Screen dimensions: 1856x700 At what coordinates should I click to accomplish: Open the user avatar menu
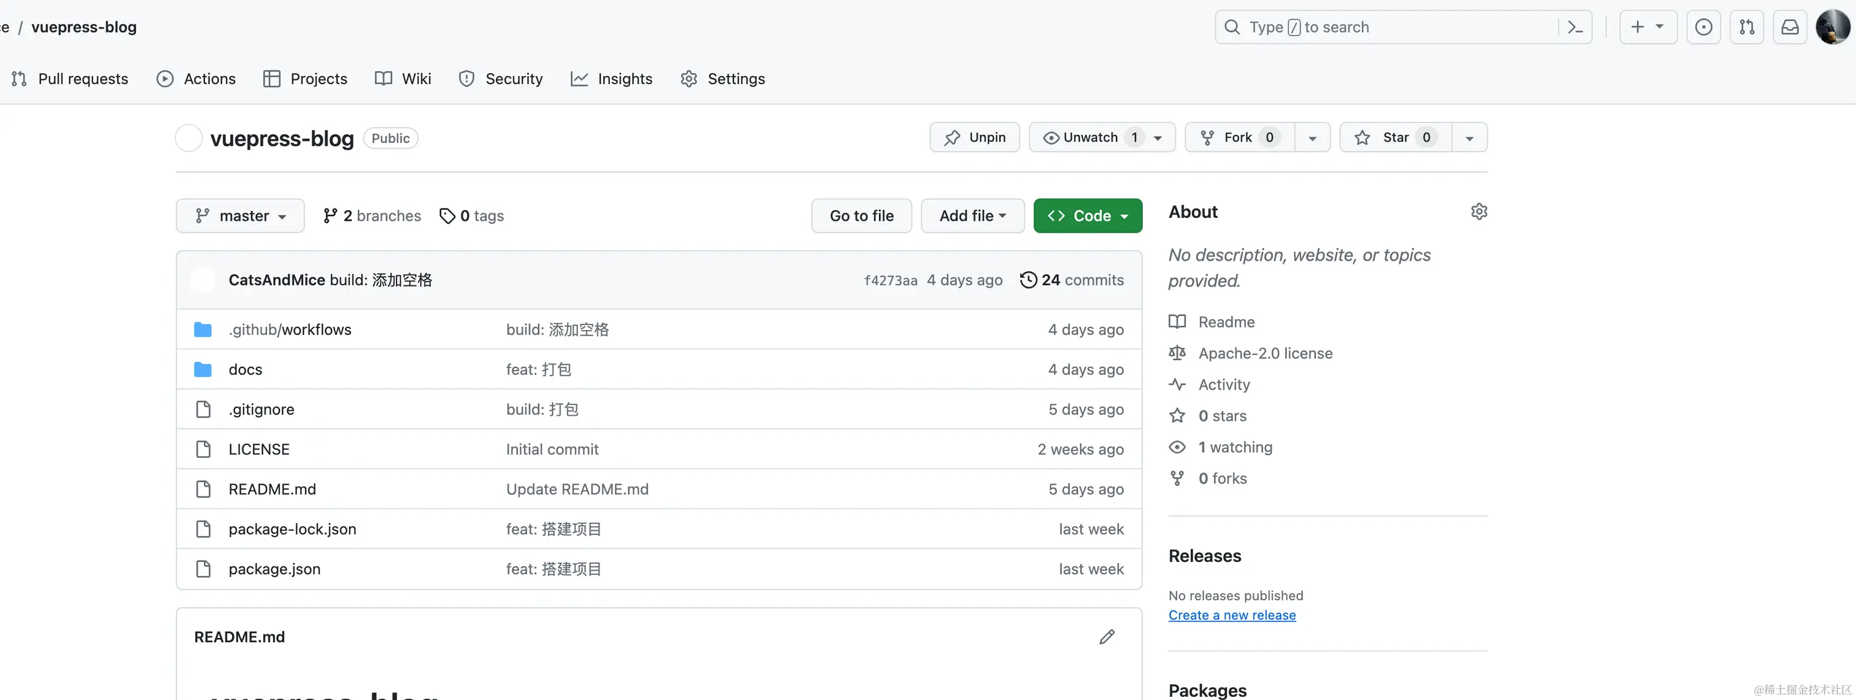1832,28
